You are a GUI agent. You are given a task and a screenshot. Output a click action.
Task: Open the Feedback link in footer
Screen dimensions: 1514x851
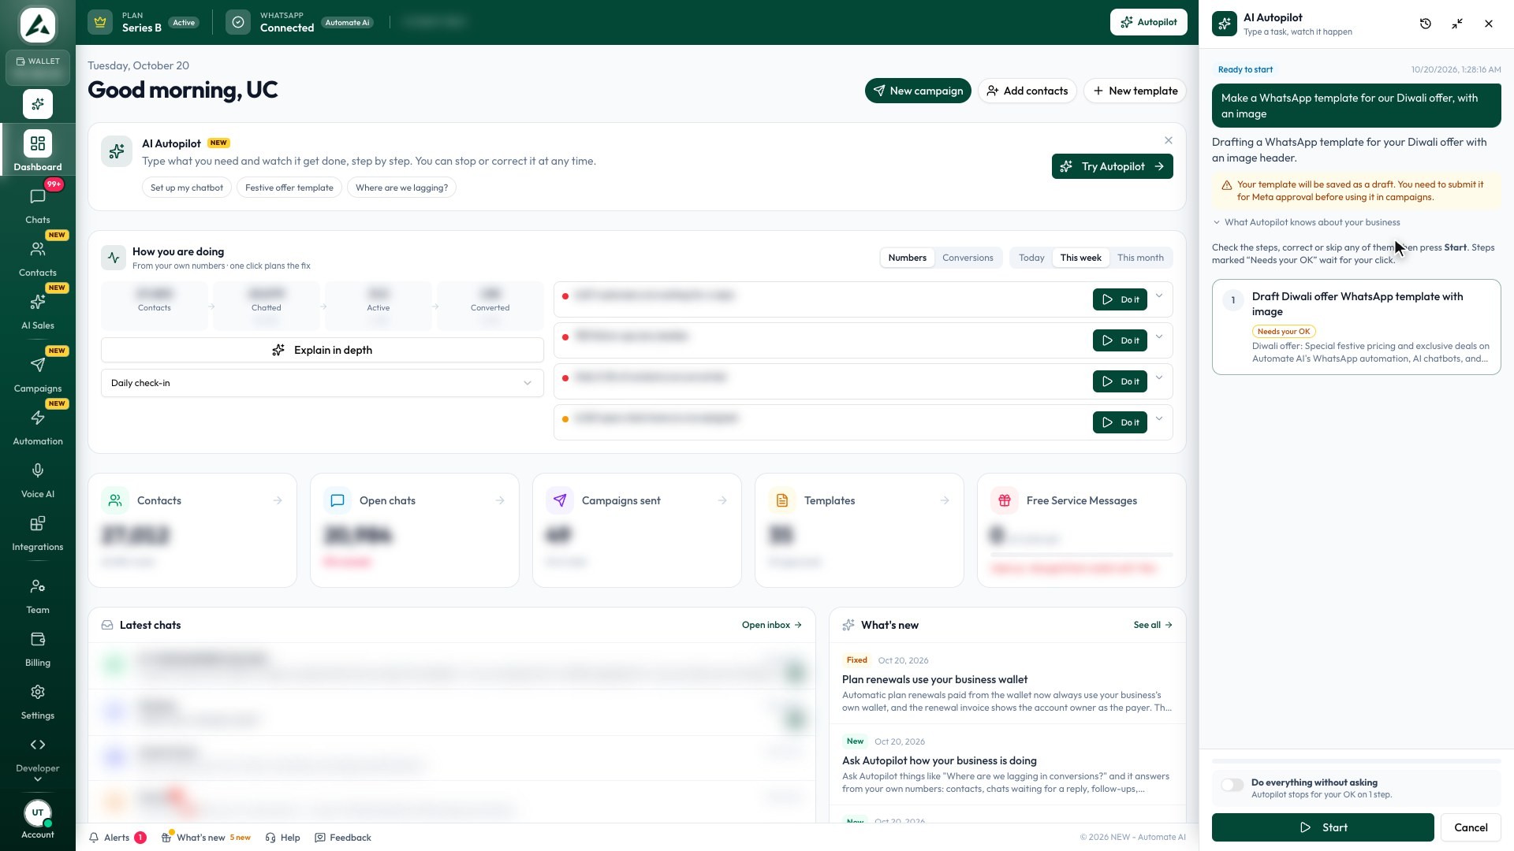point(343,838)
